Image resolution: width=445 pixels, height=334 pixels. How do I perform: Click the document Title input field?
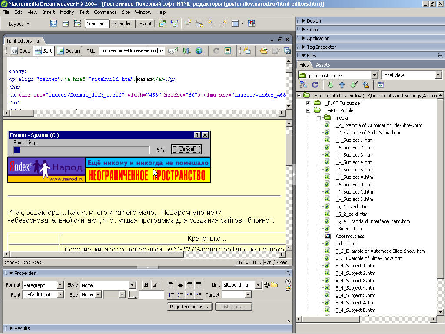[132, 51]
